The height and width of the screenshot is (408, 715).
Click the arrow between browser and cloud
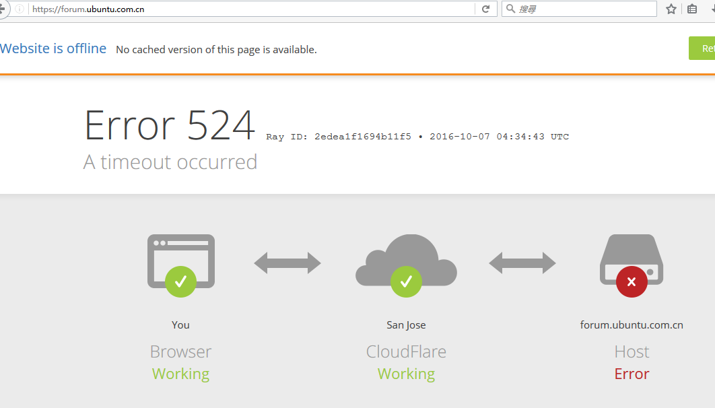(x=287, y=263)
